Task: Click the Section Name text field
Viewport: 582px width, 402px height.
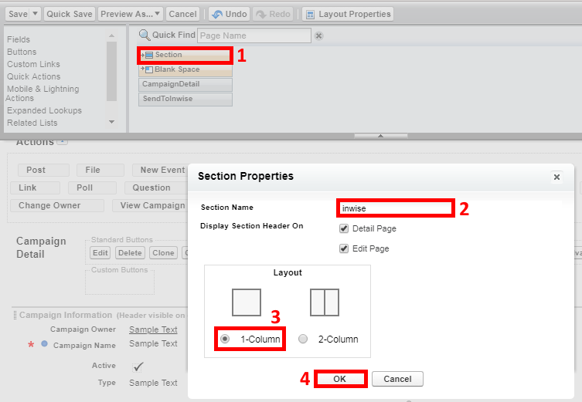Action: pyautogui.click(x=395, y=208)
